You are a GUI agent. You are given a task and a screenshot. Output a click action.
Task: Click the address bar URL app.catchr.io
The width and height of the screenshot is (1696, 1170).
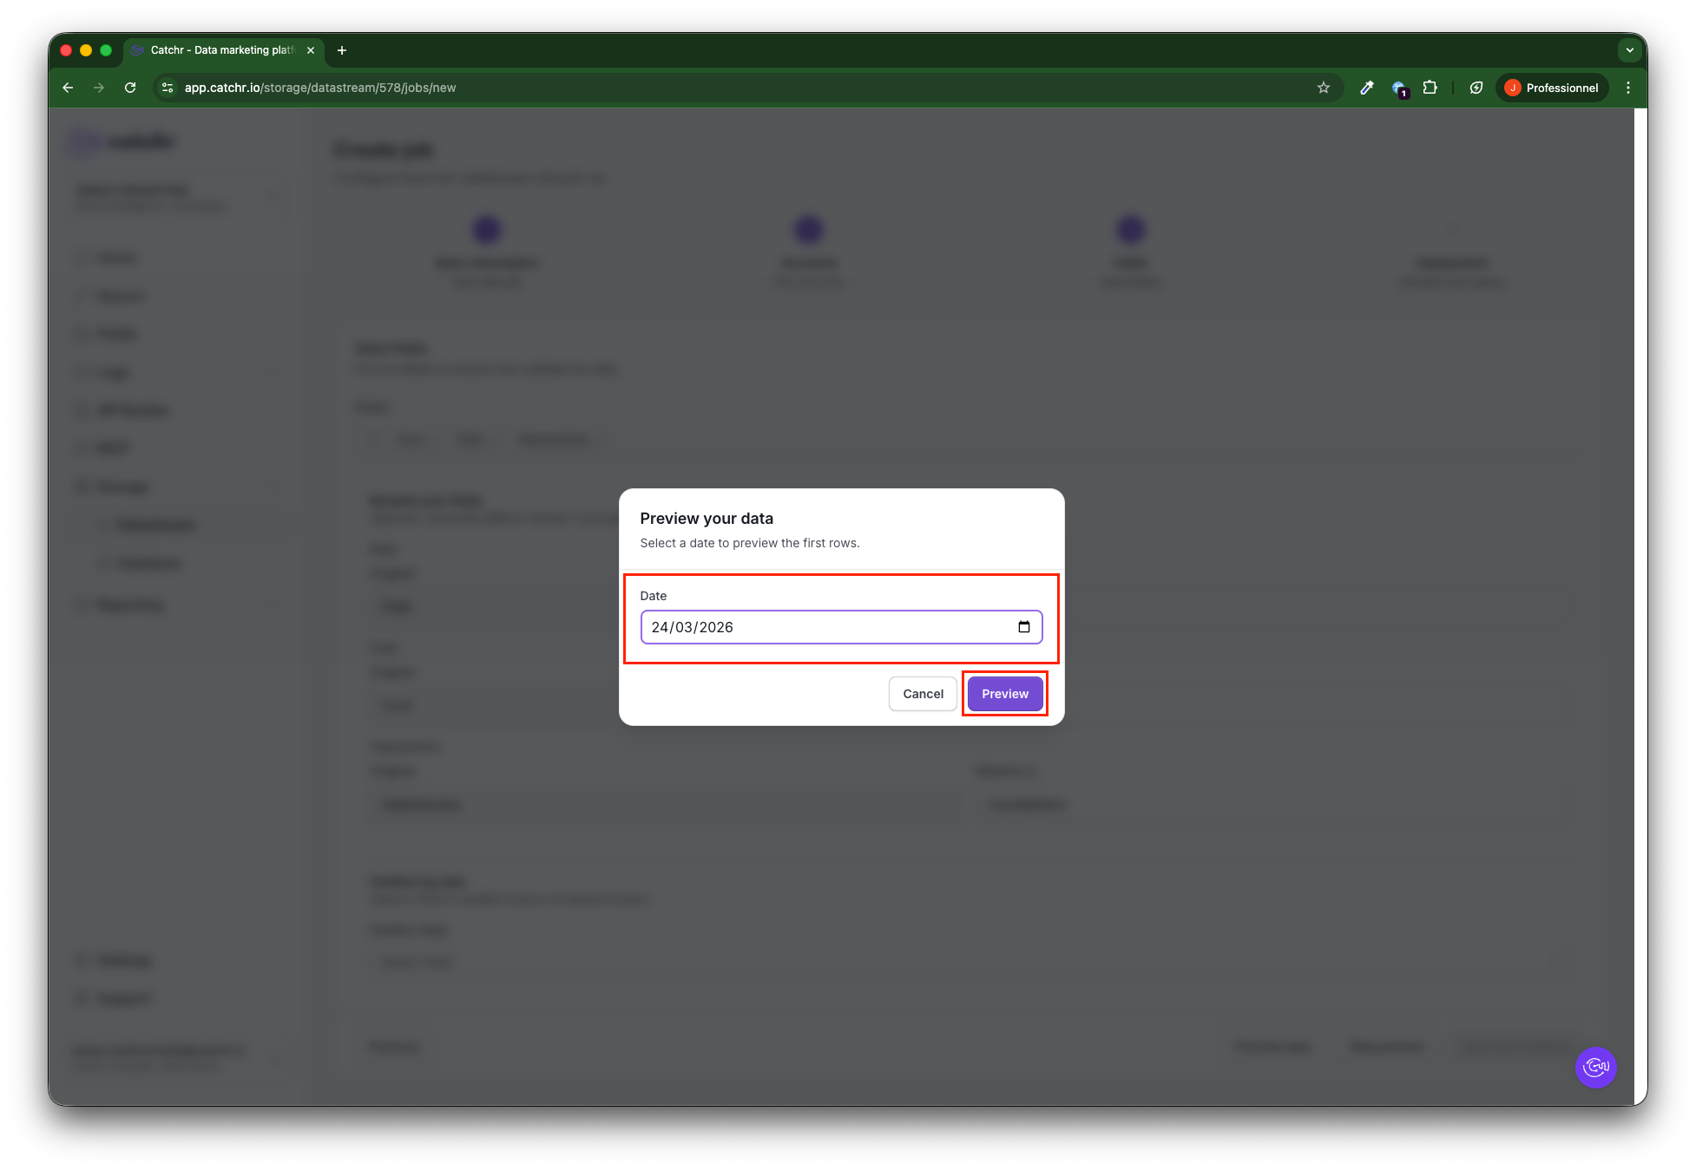320,88
